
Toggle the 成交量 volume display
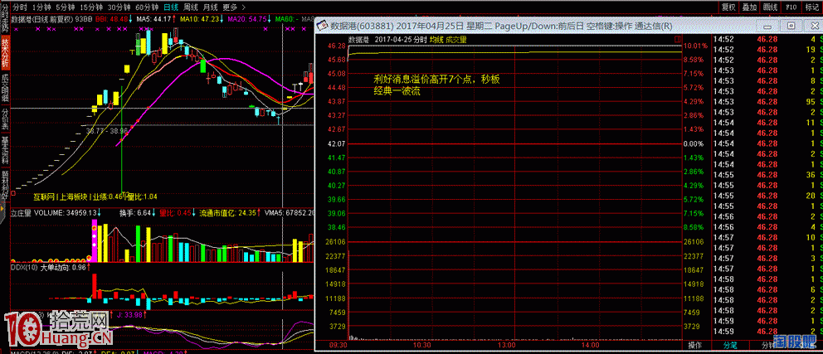455,39
